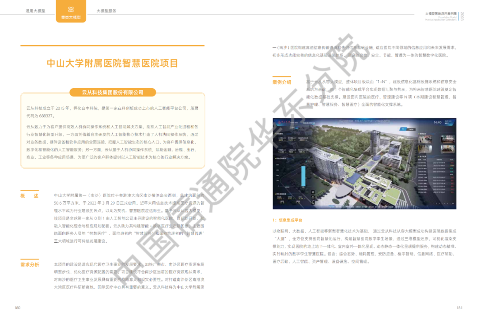
Task: Click the 大模型落地应用案例集 header text
Action: click(441, 14)
